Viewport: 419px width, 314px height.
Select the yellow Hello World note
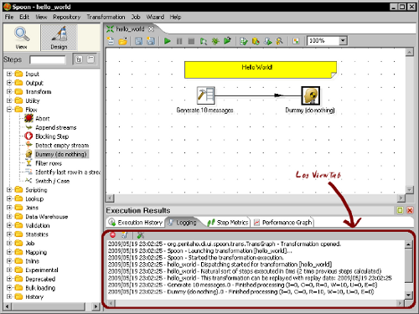pos(261,69)
